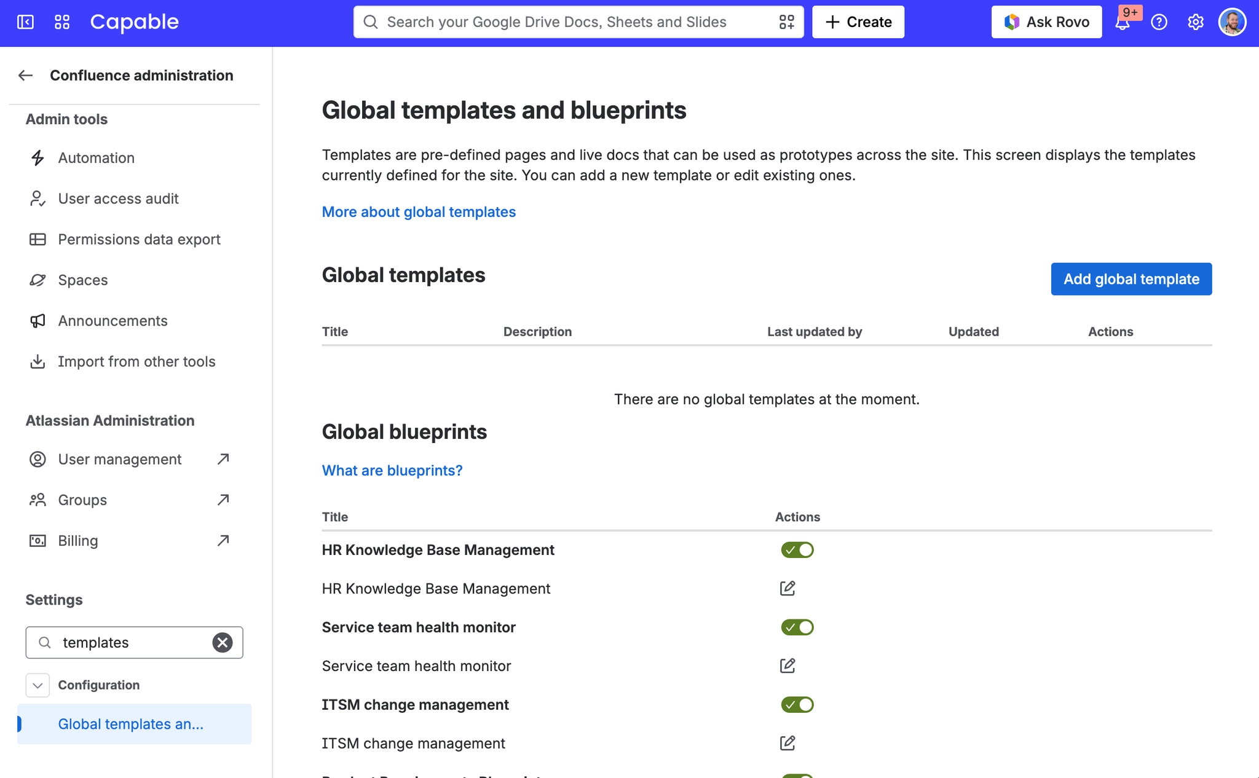Image resolution: width=1259 pixels, height=778 pixels.
Task: Edit the Service team health monitor template
Action: pos(787,666)
